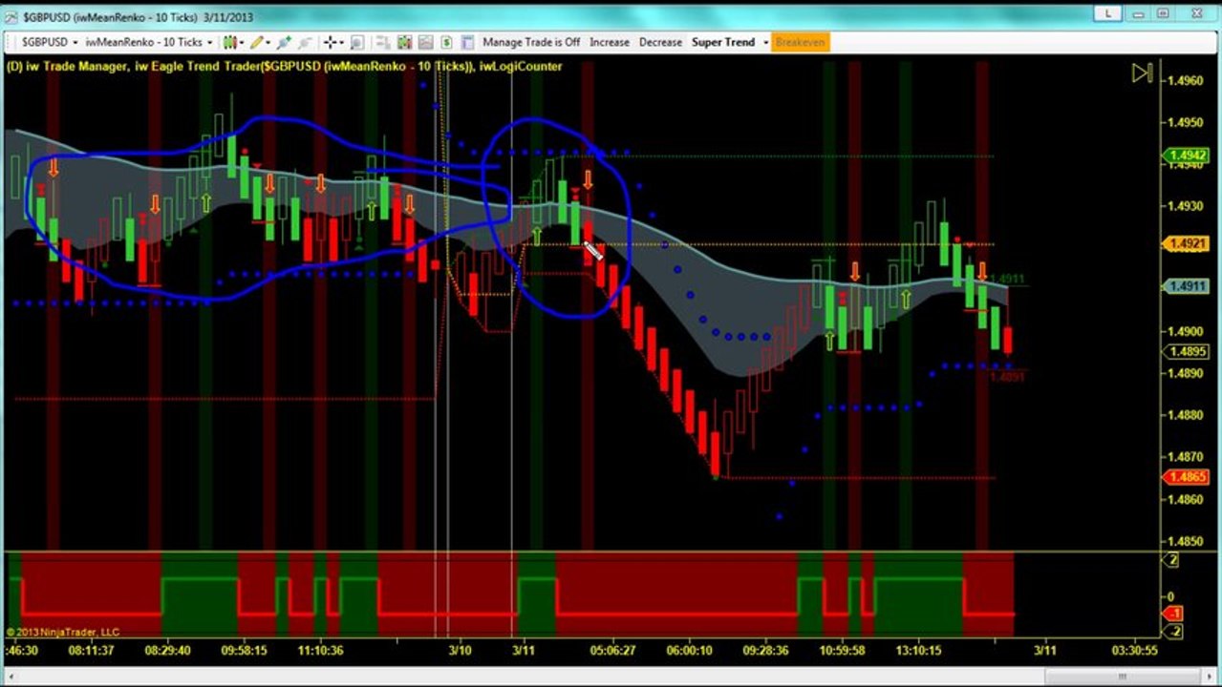The width and height of the screenshot is (1222, 687).
Task: Click the 13:10:15 time axis label
Action: (x=917, y=651)
